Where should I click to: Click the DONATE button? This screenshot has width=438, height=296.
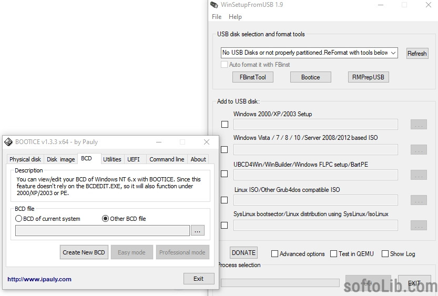pos(243,253)
